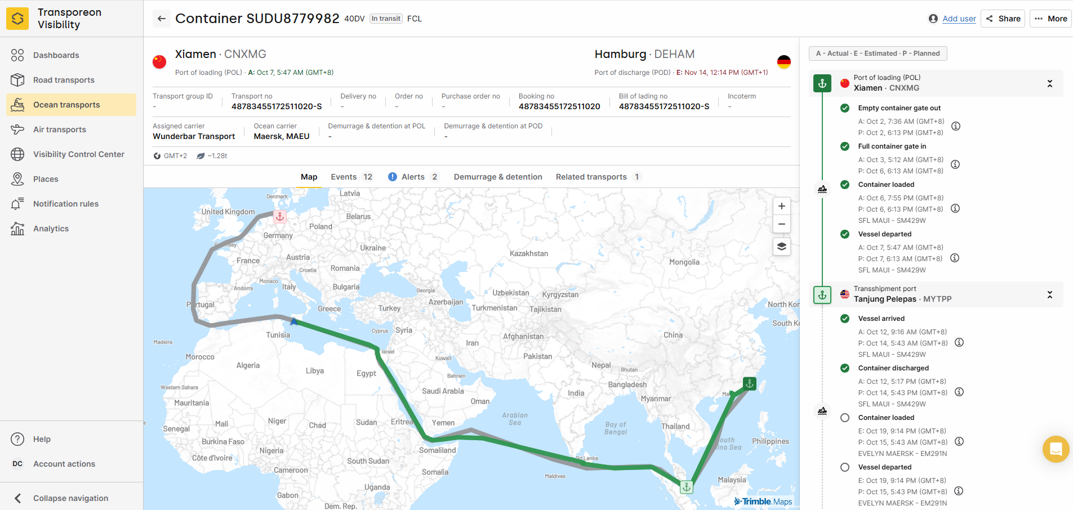
Task: Open the Related transports tab
Action: point(598,177)
